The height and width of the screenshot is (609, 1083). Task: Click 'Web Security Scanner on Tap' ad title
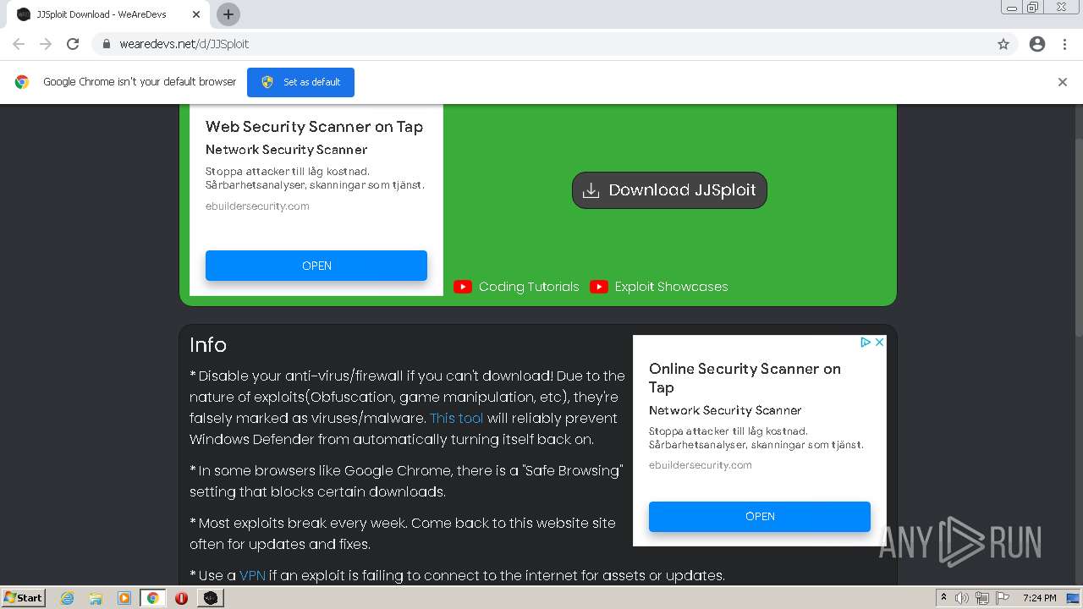[314, 127]
